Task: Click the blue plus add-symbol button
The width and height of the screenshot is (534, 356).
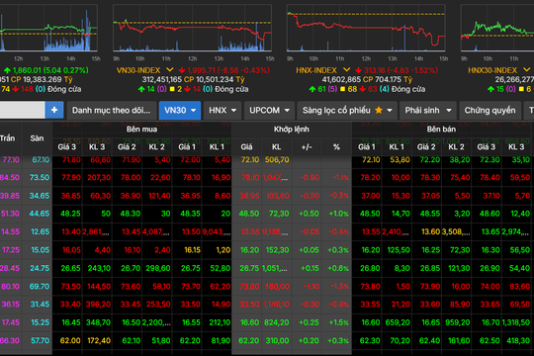Action: [x=54, y=110]
